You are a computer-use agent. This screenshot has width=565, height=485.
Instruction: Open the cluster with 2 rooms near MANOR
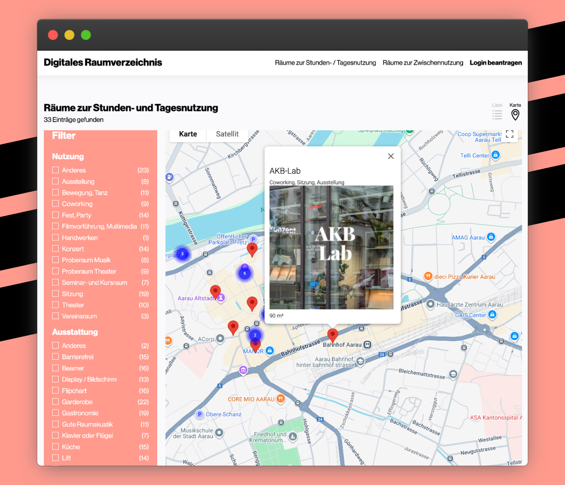click(255, 335)
